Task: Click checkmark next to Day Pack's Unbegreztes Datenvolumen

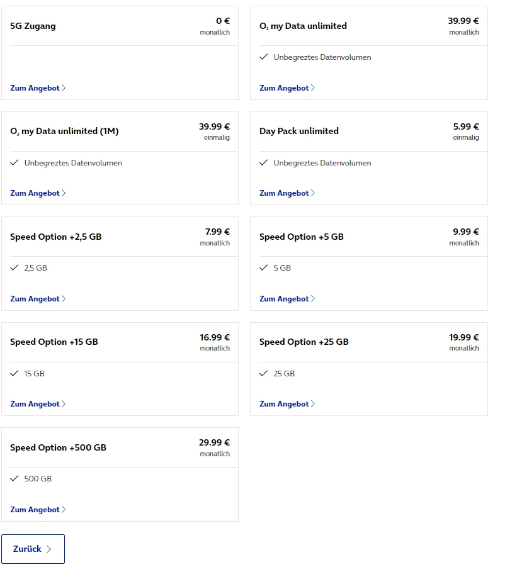Action: 264,163
